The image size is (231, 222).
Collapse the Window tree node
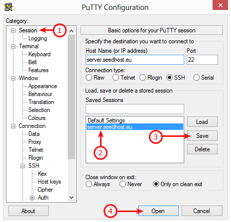(13, 78)
